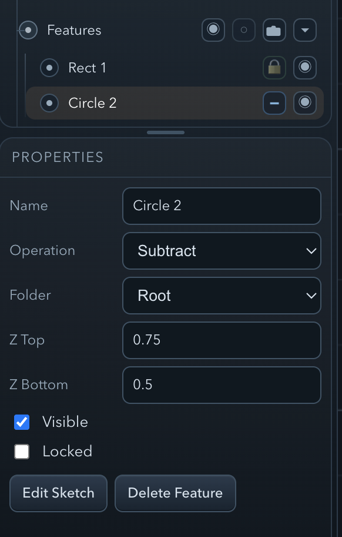The height and width of the screenshot is (537, 342).
Task: Uncheck the Visible checkbox
Action: click(x=22, y=422)
